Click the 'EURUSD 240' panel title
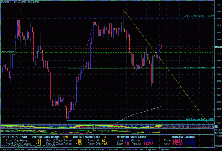The width and height of the screenshot is (222, 151). coord(16,137)
